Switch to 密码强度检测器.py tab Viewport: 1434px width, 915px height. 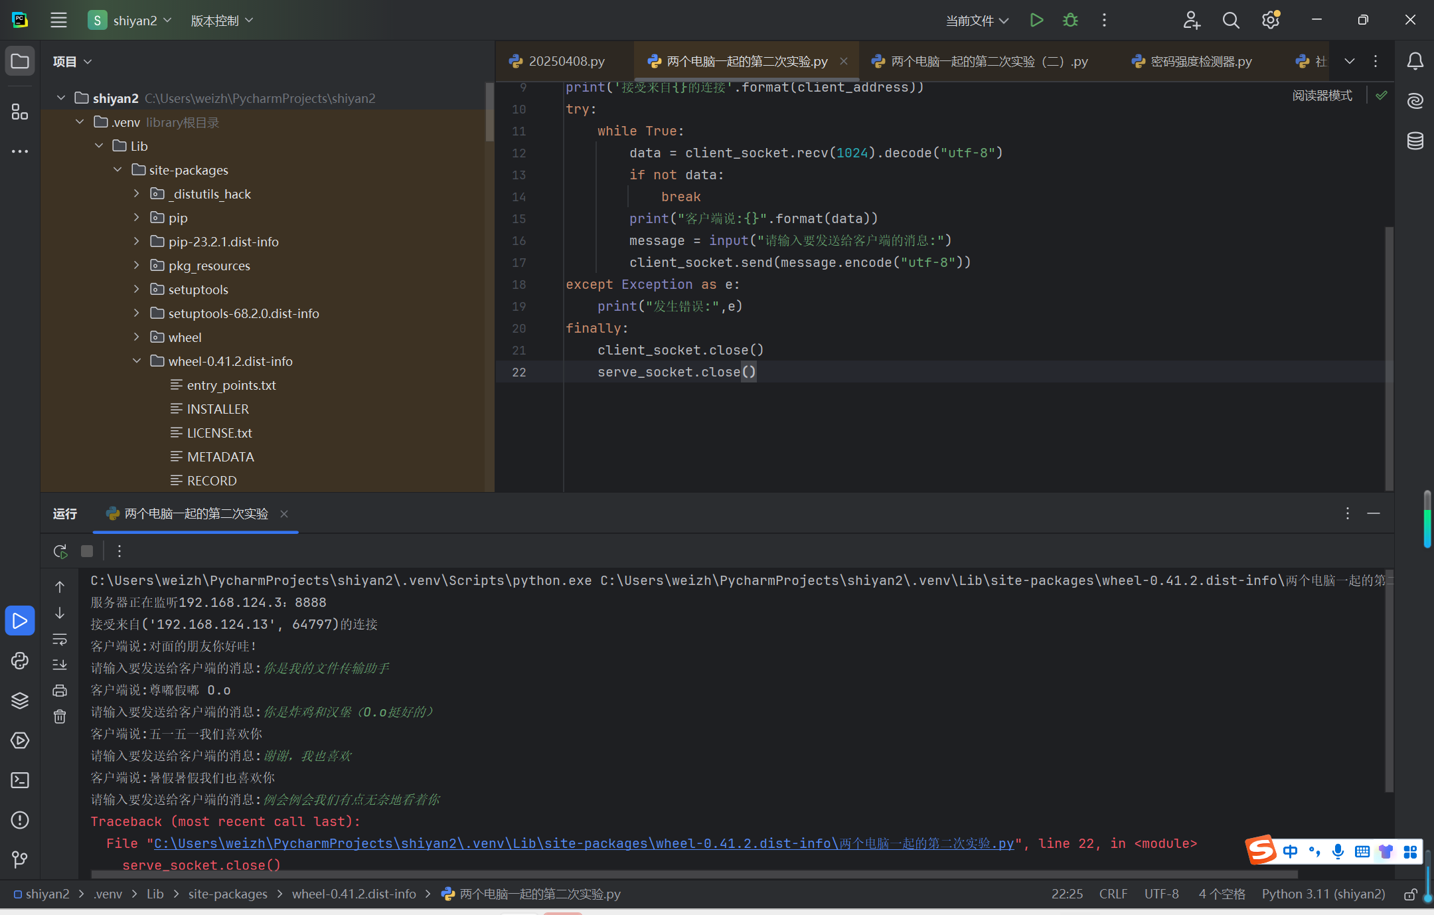pos(1200,61)
